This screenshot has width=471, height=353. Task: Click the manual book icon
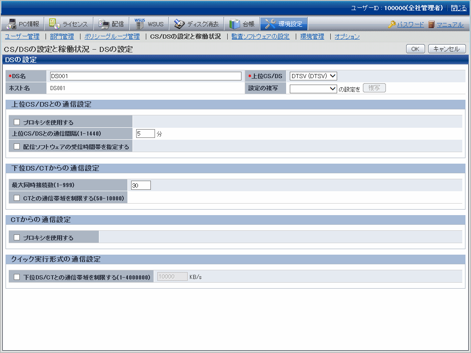point(431,24)
